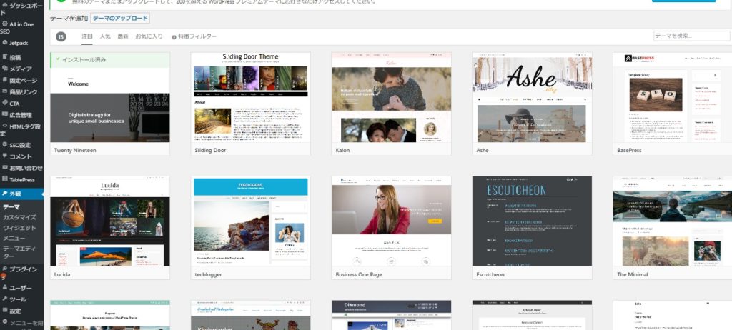Open the ダッシュボード sidebar item
The image size is (732, 330).
click(x=22, y=9)
